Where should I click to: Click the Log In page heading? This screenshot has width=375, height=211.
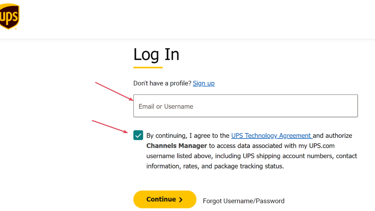click(156, 55)
